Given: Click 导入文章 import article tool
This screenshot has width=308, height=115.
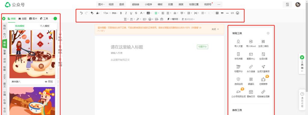Looking at the screenshot, I should (x=238, y=44).
